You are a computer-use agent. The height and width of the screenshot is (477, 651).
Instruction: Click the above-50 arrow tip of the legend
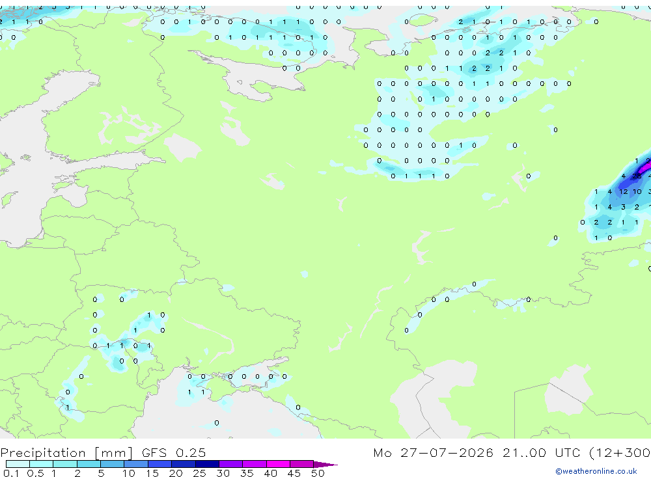tap(325, 464)
